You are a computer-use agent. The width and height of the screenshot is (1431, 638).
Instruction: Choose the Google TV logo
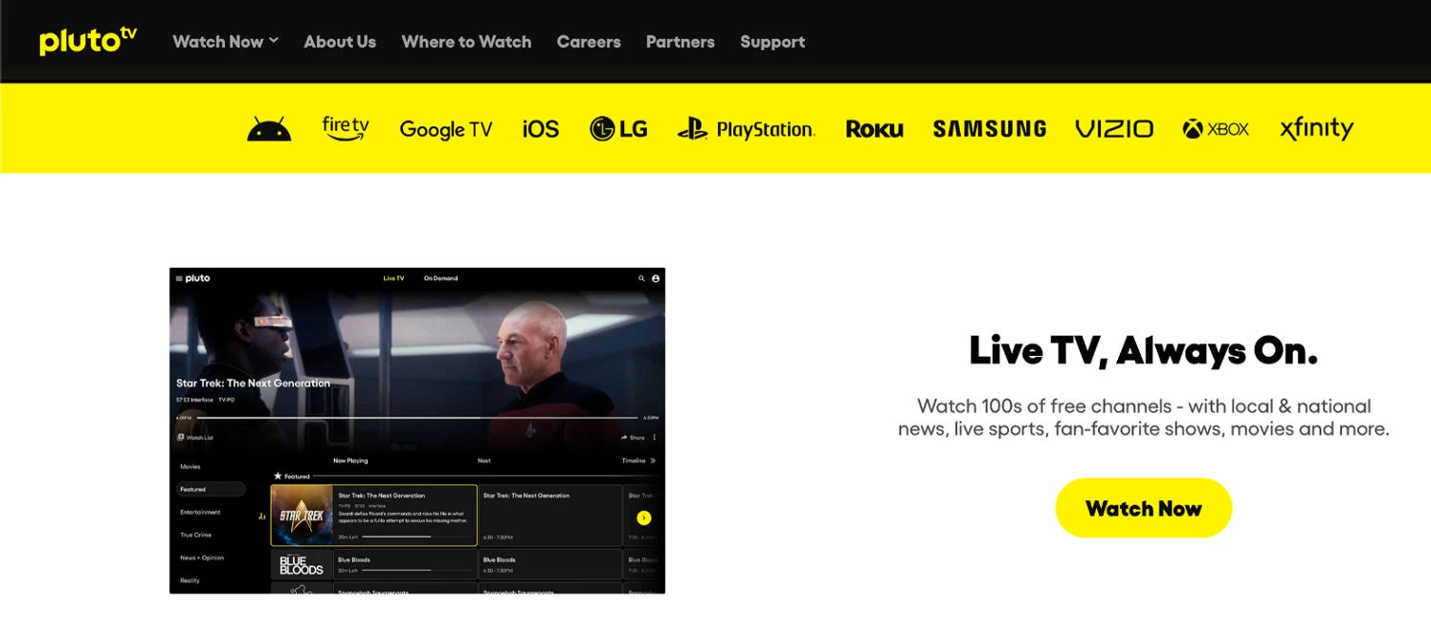(x=446, y=129)
